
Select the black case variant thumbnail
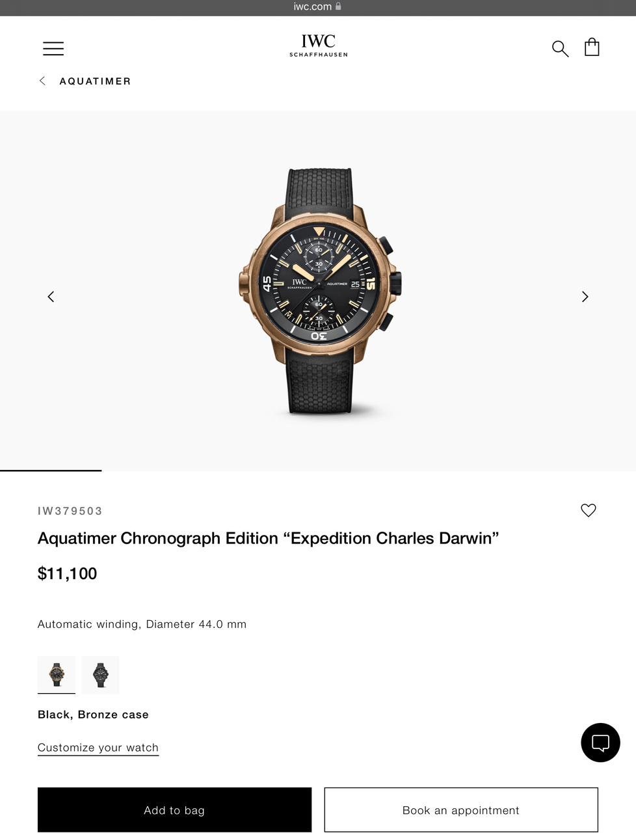tap(101, 675)
